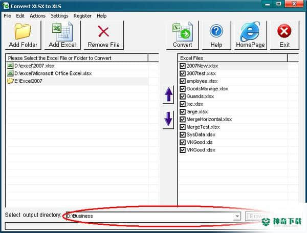This screenshot has height=233, width=307.
Task: Open the Edit menu
Action: pyautogui.click(x=20, y=16)
